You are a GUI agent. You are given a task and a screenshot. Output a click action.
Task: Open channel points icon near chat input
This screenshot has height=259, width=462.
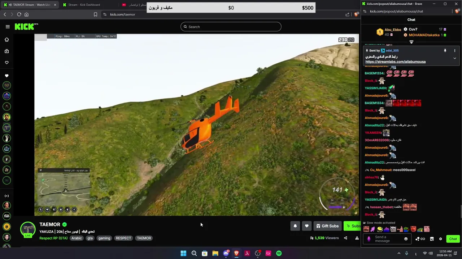tap(420, 239)
